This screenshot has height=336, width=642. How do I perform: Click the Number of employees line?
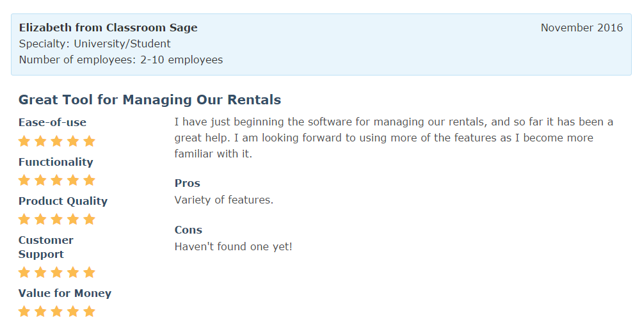(121, 60)
